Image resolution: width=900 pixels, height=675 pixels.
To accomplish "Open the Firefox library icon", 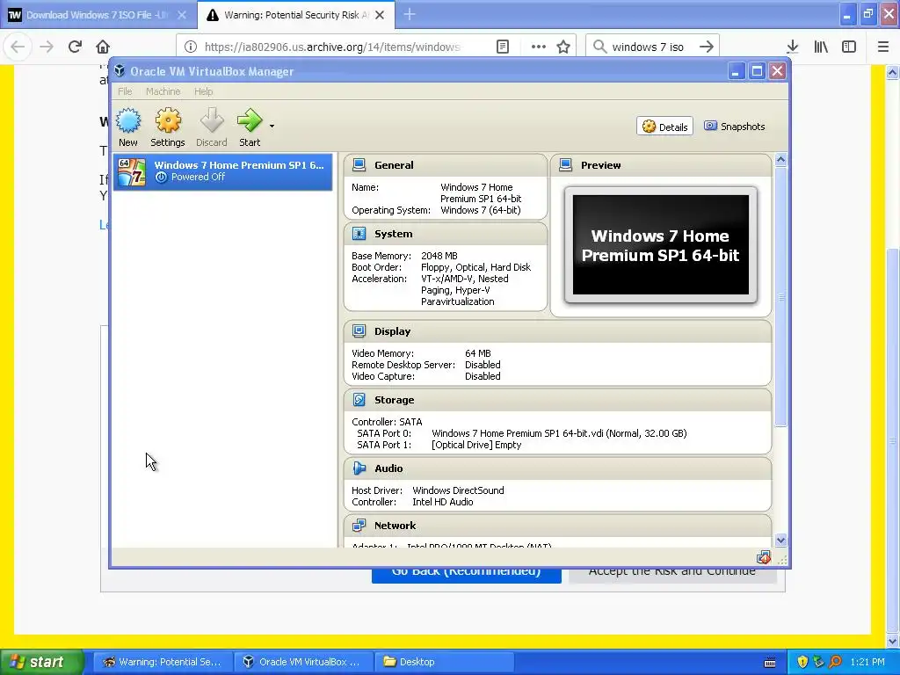I will (821, 47).
